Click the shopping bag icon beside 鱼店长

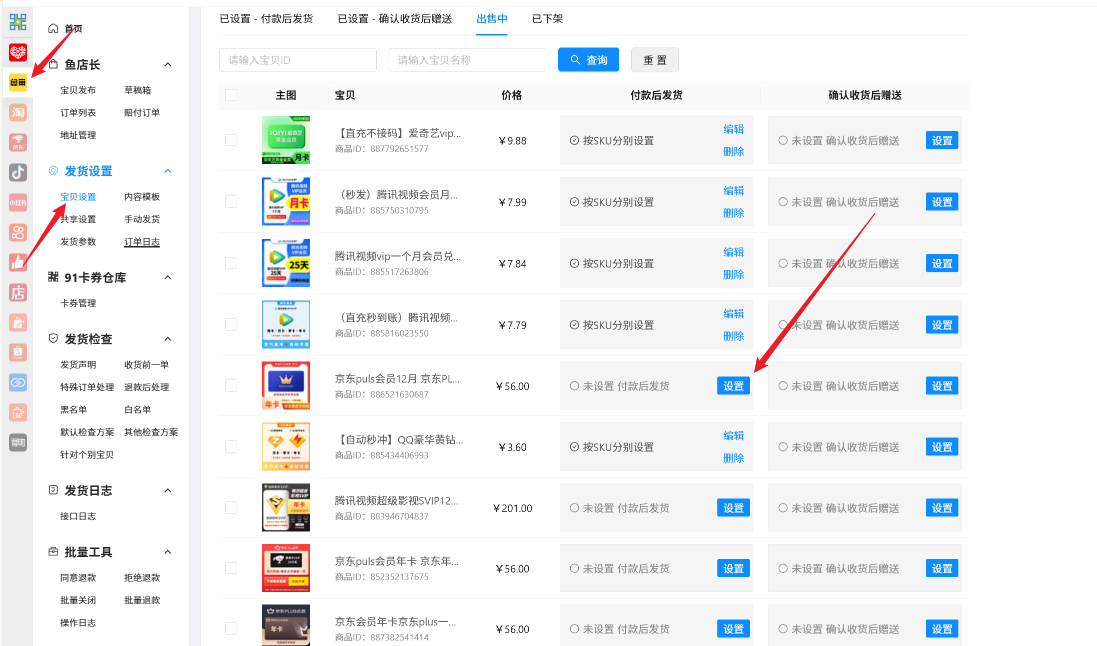(x=53, y=64)
